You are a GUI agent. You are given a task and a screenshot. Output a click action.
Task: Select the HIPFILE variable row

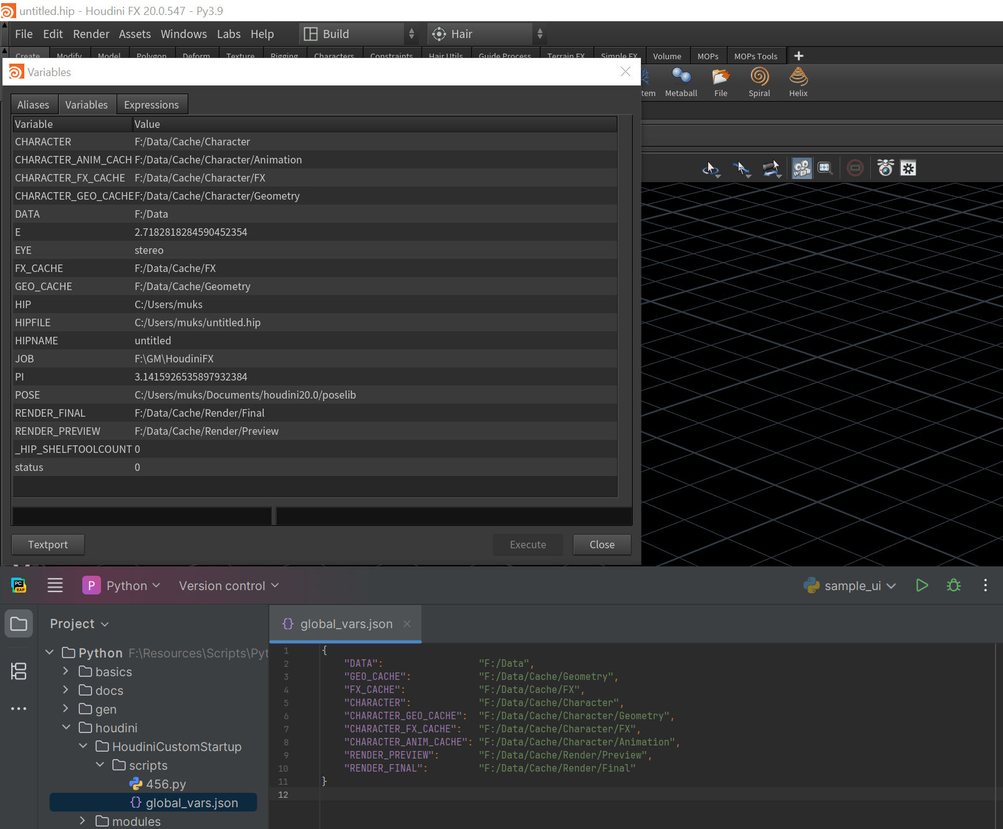315,322
